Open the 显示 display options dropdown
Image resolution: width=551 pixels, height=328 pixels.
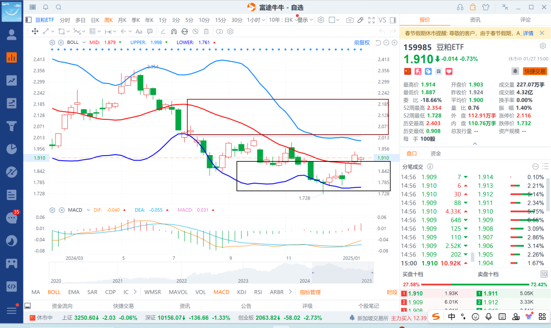[305, 20]
